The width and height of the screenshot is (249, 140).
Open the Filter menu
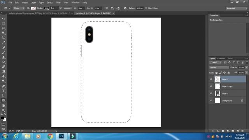pos(58,3)
